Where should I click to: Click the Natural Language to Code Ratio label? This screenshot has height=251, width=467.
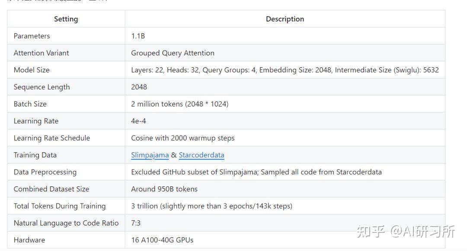pyautogui.click(x=66, y=223)
